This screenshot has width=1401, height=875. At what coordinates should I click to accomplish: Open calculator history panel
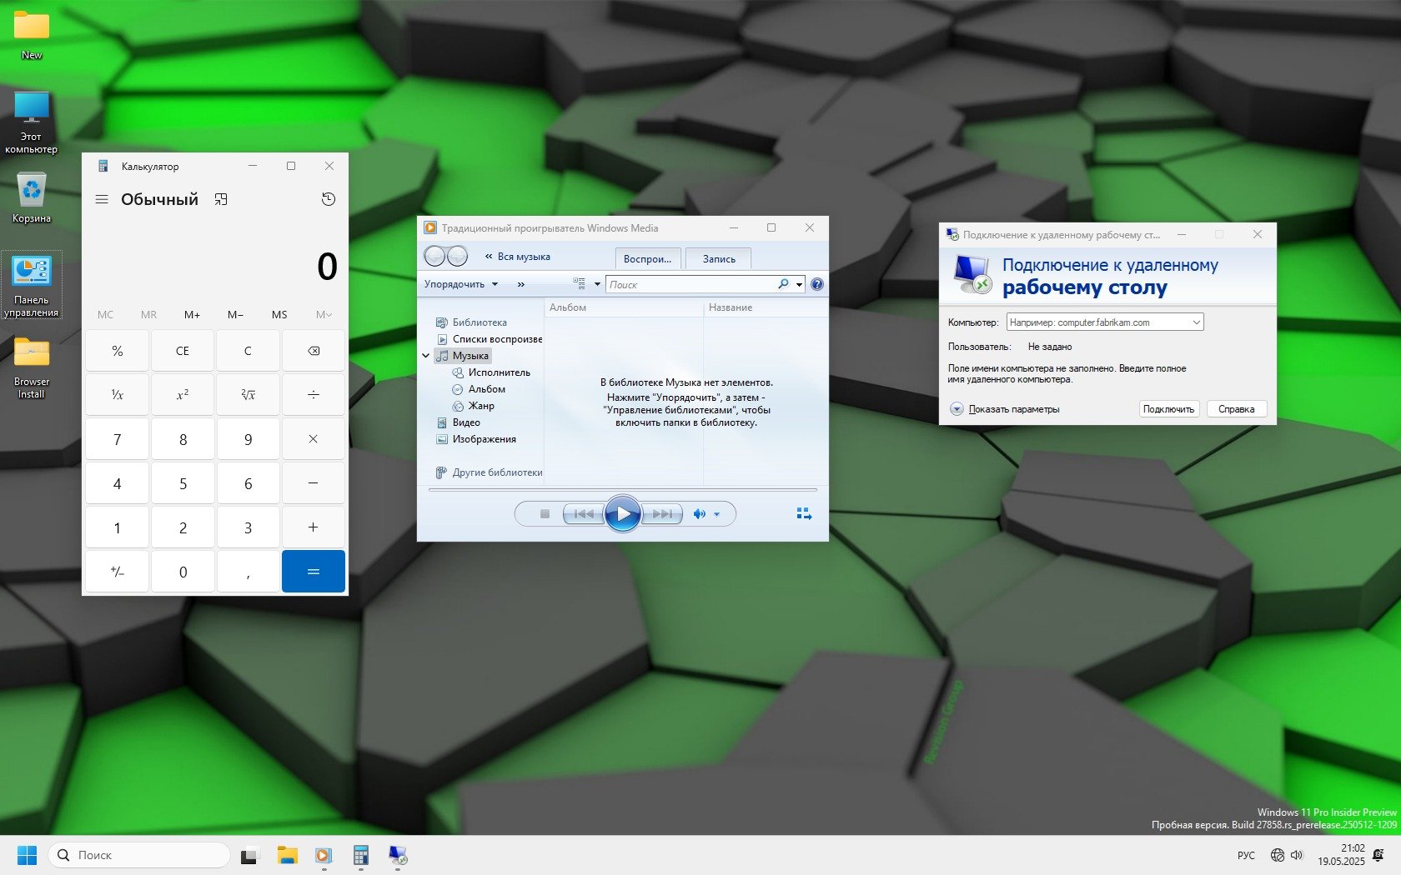pos(329,199)
